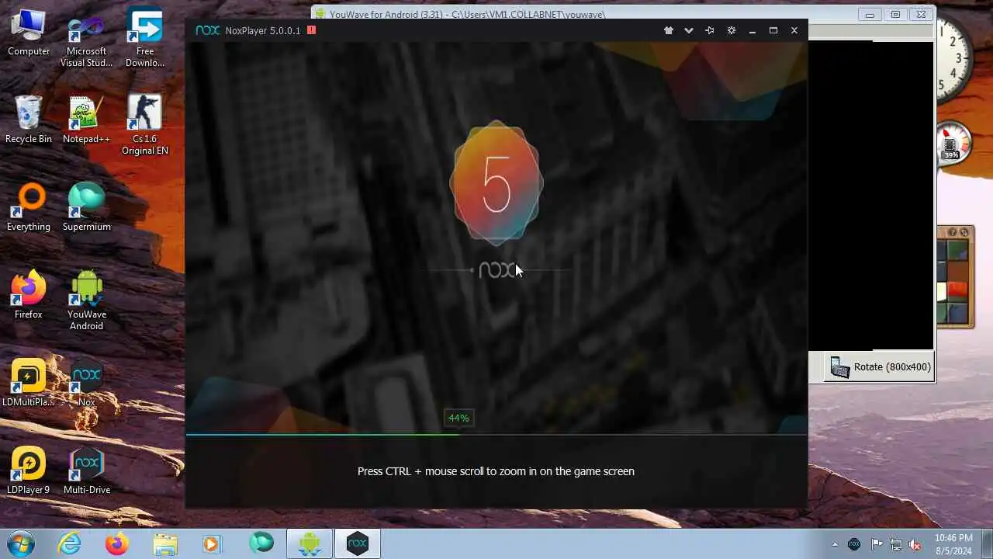
Task: Click the Rotate (800x400) button in YouWave
Action: pos(880,367)
